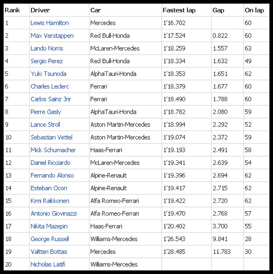Select the Driver column header
Viewport: 273px width, 274px height.
point(40,10)
